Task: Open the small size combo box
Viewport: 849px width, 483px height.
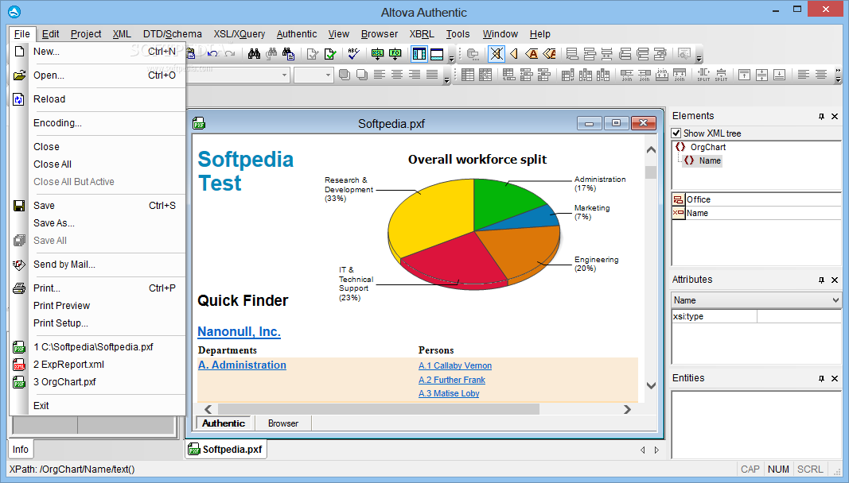Action: (328, 75)
